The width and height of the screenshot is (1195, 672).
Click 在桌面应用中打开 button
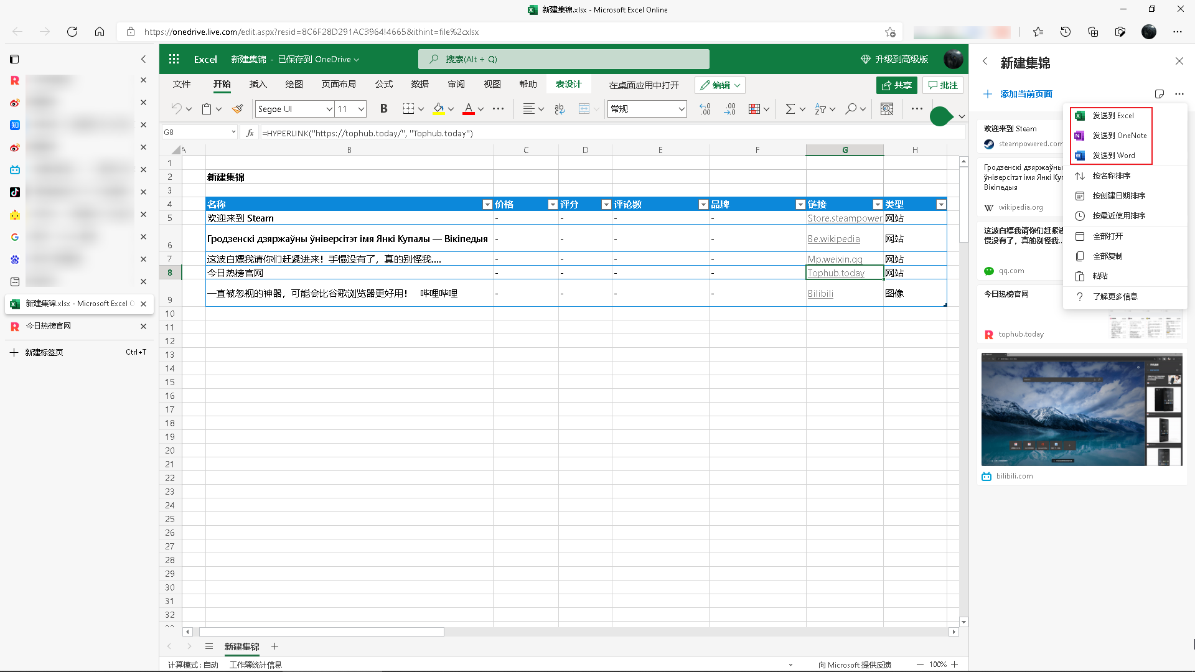click(644, 85)
